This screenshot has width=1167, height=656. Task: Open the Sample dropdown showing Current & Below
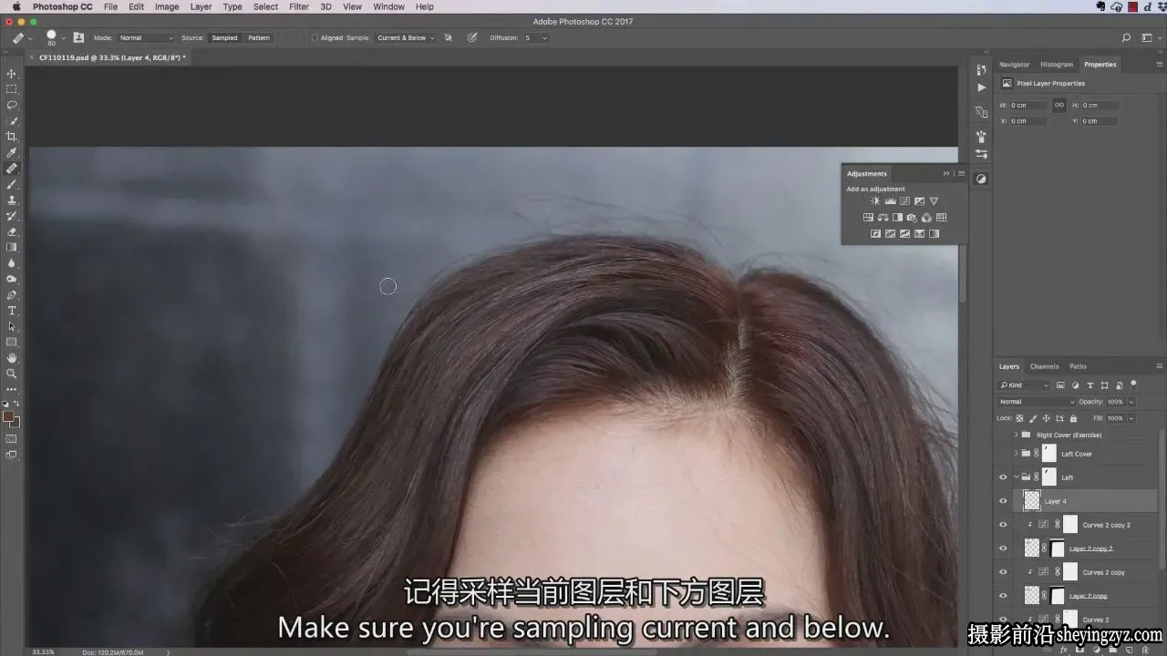(x=406, y=38)
